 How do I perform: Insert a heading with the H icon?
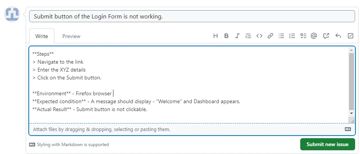coord(216,36)
